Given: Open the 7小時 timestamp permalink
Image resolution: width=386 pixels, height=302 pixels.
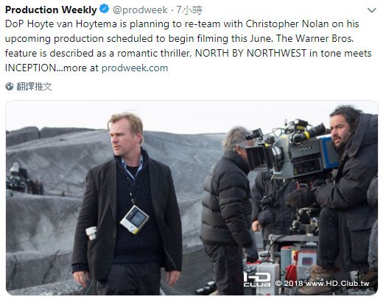Looking at the screenshot, I should 189,10.
